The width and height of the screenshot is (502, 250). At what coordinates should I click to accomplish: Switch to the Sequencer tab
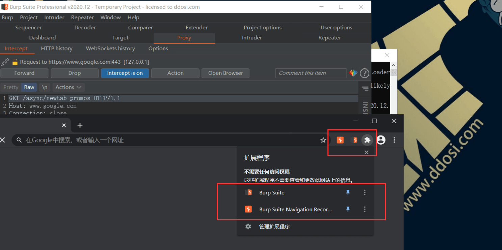(28, 28)
